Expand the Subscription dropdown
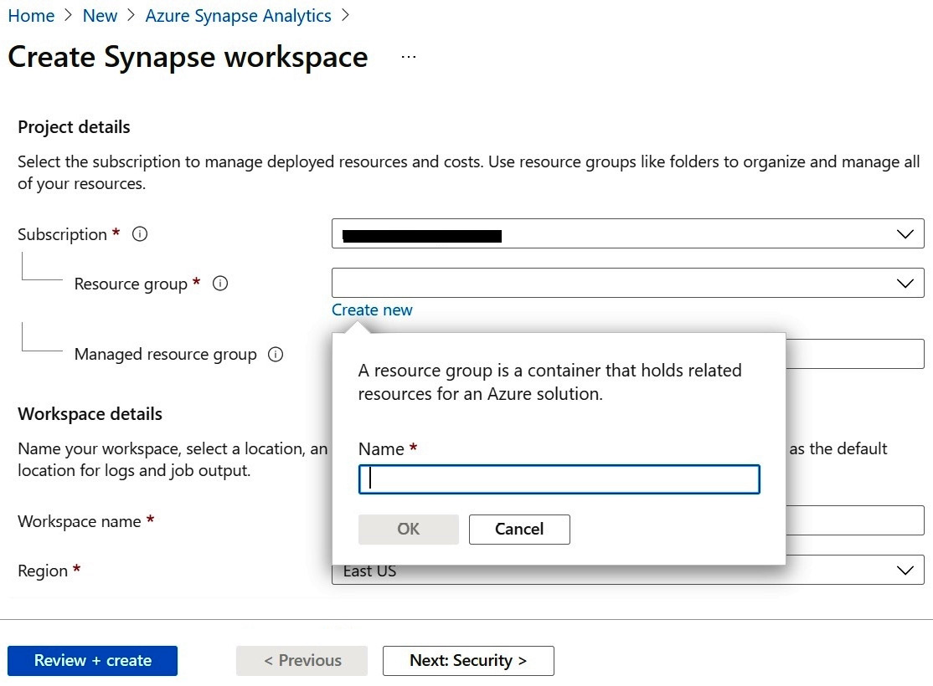The height and width of the screenshot is (686, 933). (628, 233)
